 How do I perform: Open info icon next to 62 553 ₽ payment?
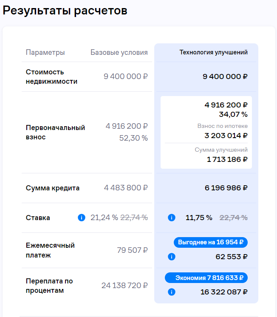172,257
